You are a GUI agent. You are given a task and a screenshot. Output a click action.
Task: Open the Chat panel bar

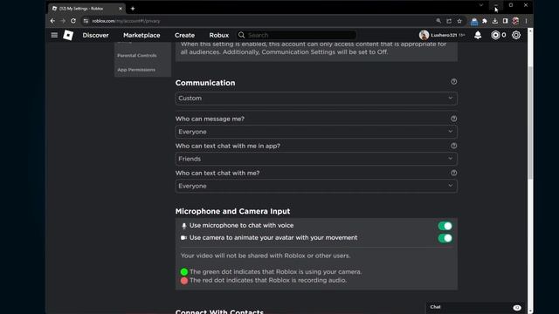pyautogui.click(x=475, y=307)
